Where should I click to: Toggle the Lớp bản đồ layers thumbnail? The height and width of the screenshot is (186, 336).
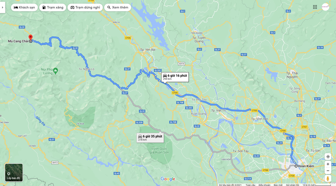(x=14, y=173)
